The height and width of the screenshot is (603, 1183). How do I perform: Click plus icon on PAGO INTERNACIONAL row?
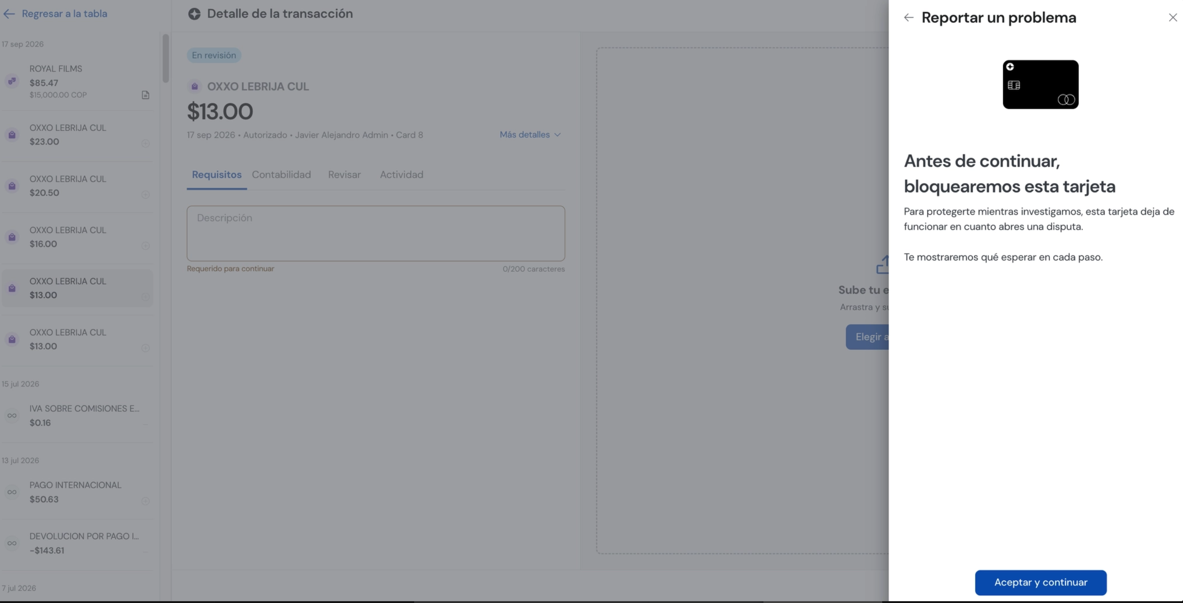click(145, 501)
